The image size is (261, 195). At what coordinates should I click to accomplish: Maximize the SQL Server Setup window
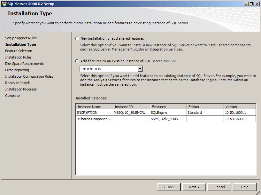pyautogui.click(x=251, y=4)
